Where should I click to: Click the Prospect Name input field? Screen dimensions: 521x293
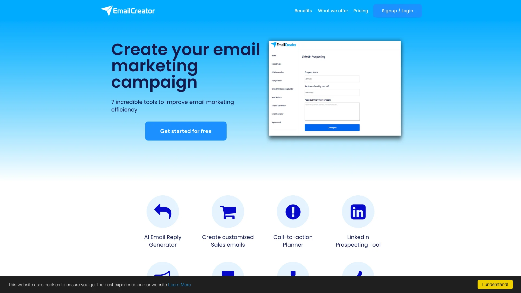[332, 78]
